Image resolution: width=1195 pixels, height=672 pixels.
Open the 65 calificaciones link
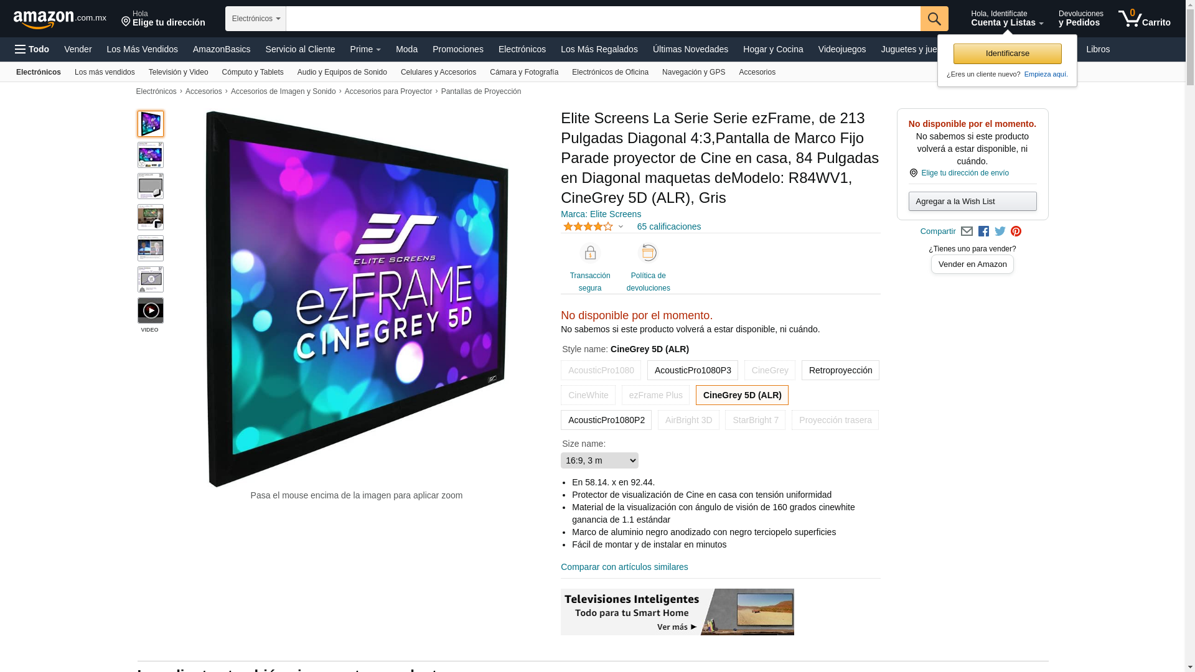pyautogui.click(x=669, y=226)
